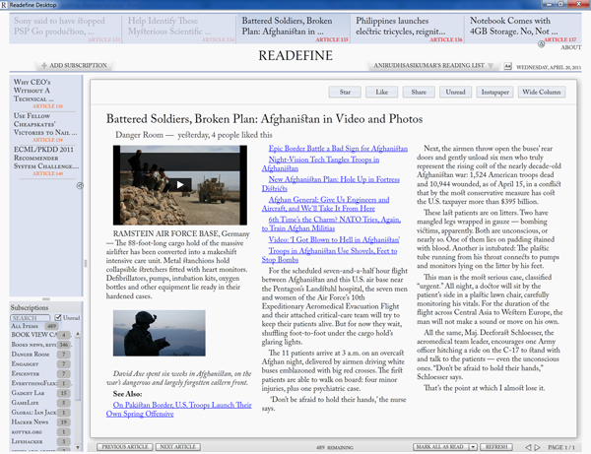Click the soldier silhouette photo
The height and width of the screenshot is (454, 591).
pos(159,333)
